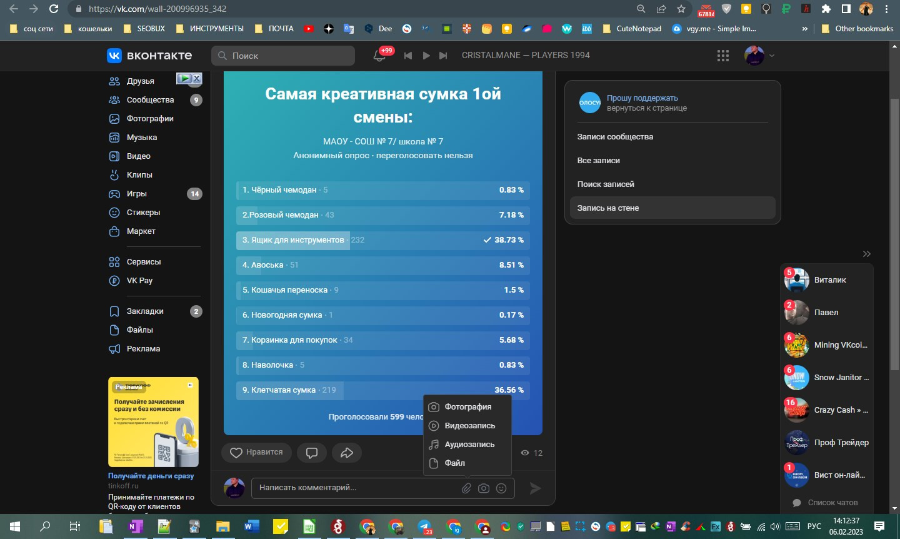
Task: Open Игры in the sidebar
Action: coord(137,194)
